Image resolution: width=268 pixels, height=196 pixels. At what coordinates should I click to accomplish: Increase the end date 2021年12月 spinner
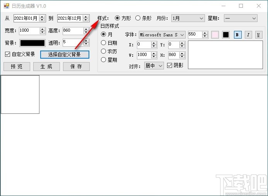[x=86, y=17]
